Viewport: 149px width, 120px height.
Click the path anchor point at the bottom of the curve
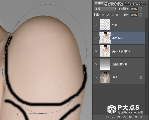pos(43,114)
